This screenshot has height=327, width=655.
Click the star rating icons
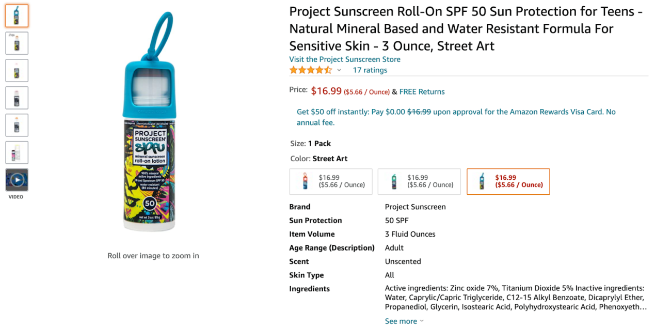click(310, 70)
